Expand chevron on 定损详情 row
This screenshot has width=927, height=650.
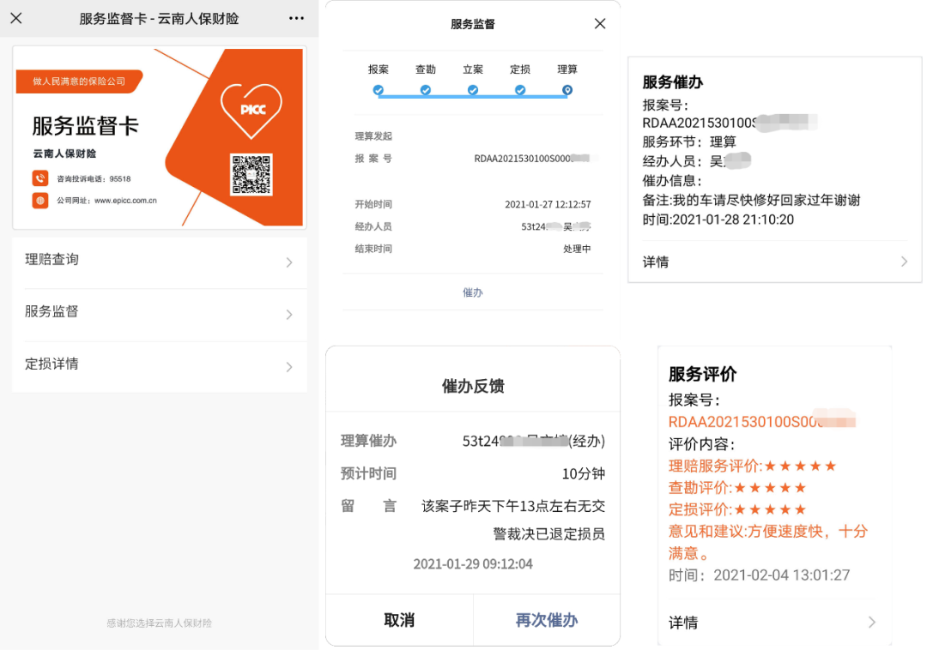click(289, 367)
